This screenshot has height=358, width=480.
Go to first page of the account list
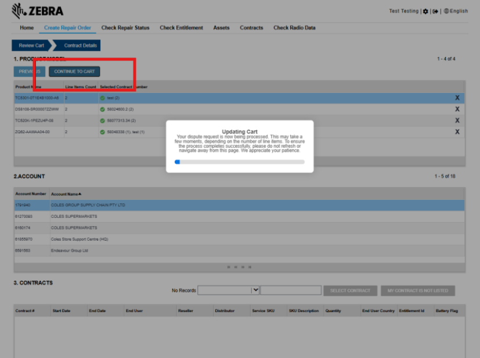229,267
